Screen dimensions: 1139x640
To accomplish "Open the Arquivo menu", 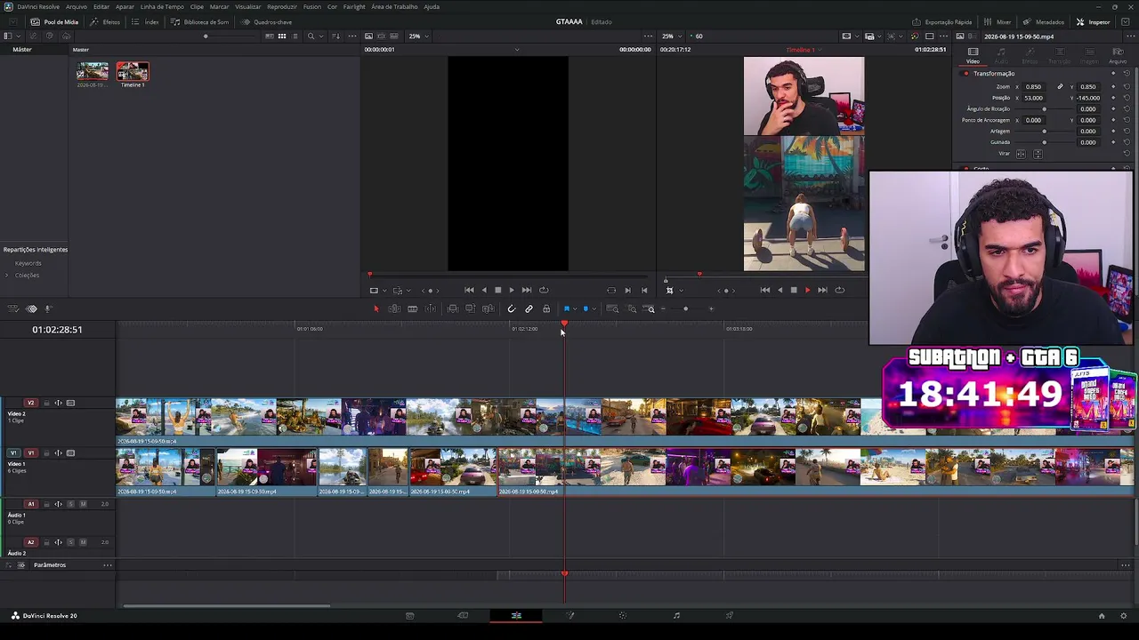I will point(77,6).
